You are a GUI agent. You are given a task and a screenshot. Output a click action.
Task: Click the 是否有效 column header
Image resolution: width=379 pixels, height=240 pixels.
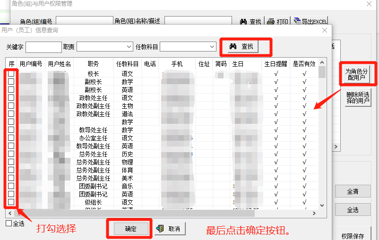[304, 64]
